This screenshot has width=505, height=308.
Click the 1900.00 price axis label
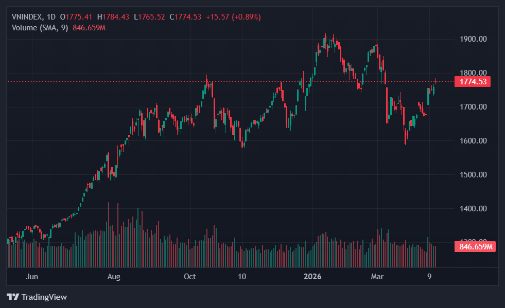473,39
